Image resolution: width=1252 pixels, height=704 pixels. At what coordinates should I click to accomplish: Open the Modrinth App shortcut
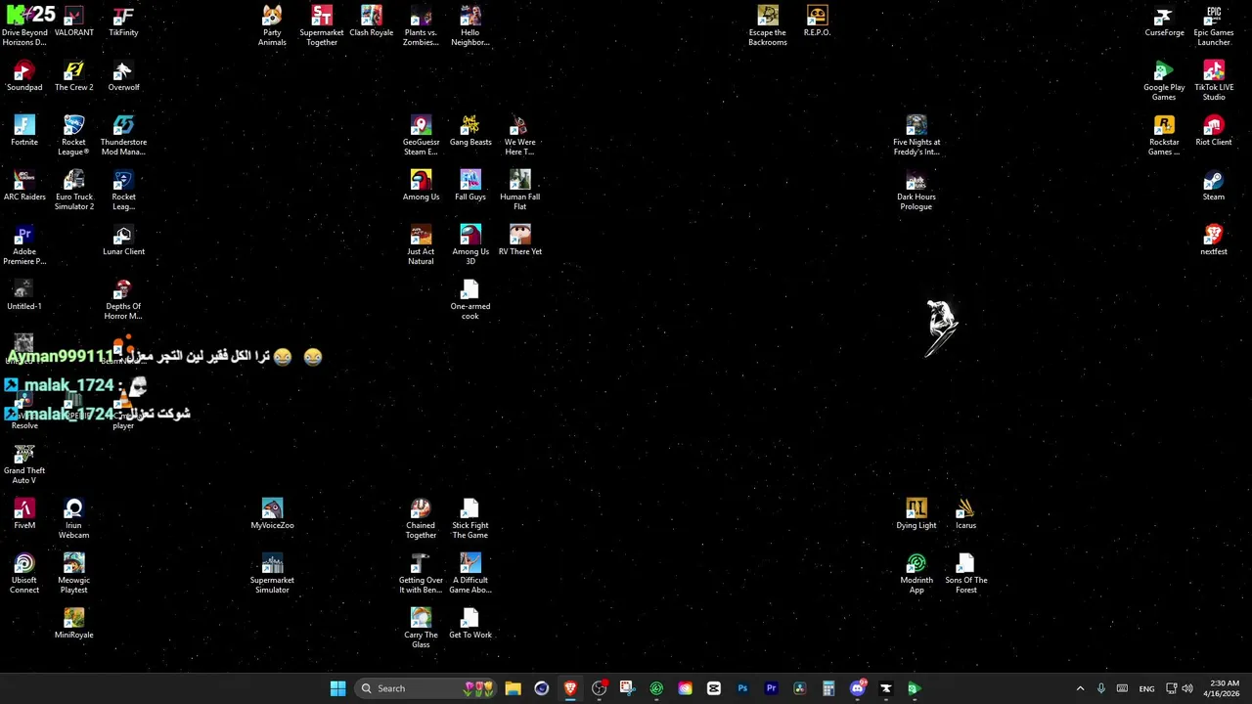pos(917,574)
